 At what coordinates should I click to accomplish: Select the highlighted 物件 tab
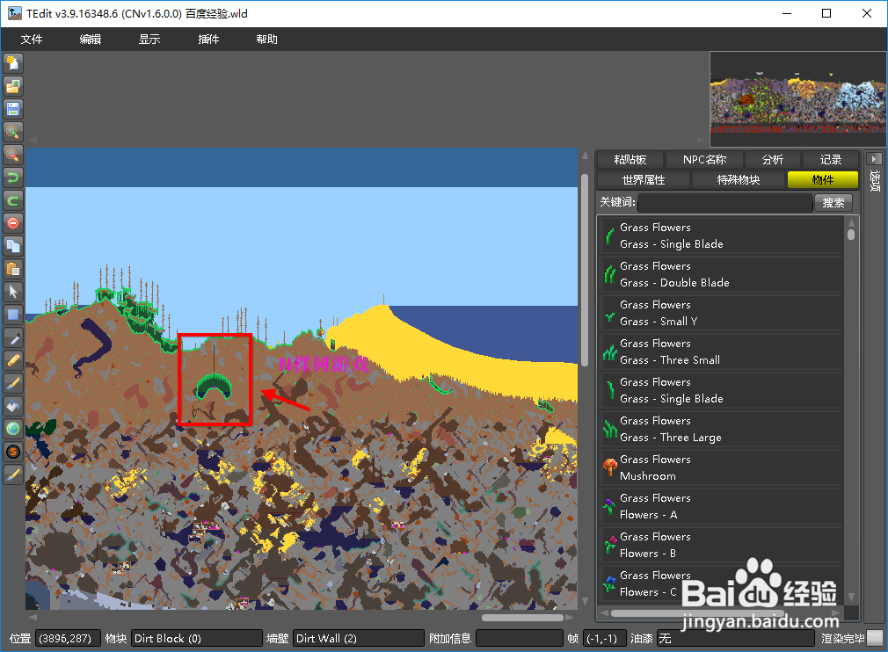[823, 180]
